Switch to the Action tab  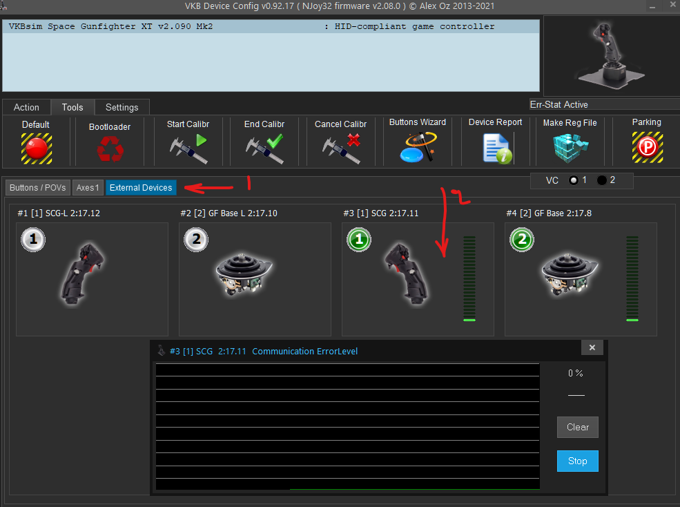(x=26, y=107)
